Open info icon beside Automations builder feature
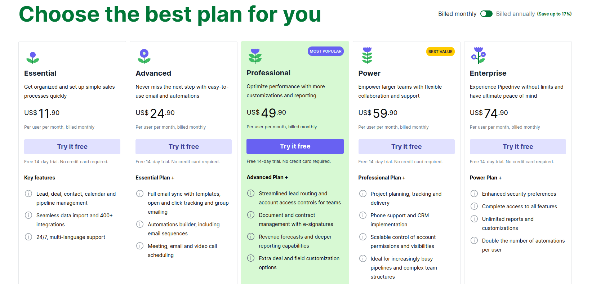The height and width of the screenshot is (284, 605). [139, 224]
